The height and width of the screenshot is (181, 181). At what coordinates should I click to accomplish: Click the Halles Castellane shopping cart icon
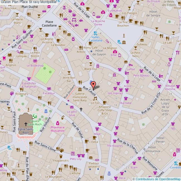click(x=95, y=33)
